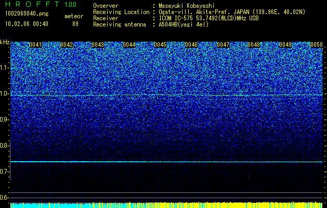
Task: Click the 0043 time marker
Action: pyautogui.click(x=98, y=45)
